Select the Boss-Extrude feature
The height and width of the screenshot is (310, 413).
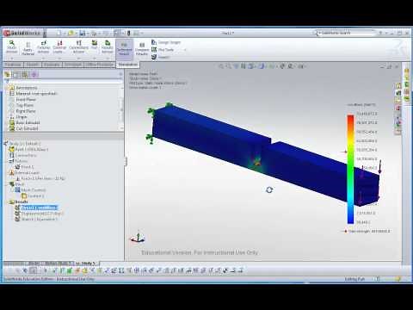click(x=25, y=122)
